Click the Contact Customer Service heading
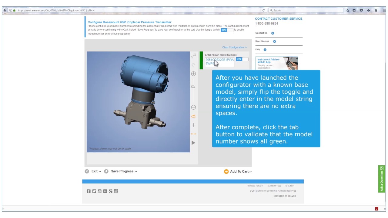 click(x=279, y=18)
